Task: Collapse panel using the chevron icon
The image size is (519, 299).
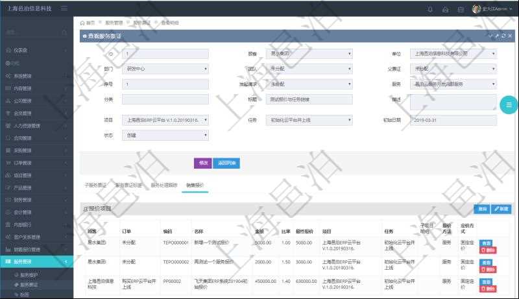Action: [x=490, y=36]
